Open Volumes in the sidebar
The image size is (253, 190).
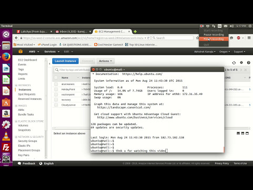coord(23,126)
